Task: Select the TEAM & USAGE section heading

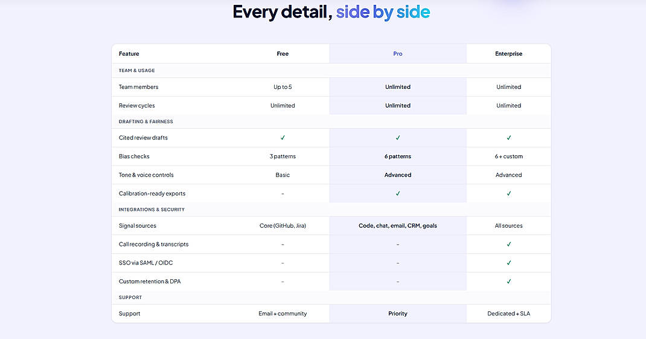Action: coord(137,71)
